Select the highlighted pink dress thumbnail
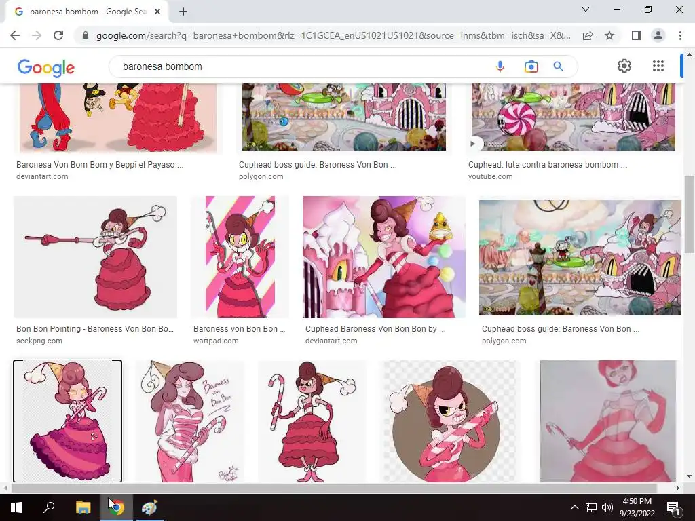The height and width of the screenshot is (521, 695). coord(67,421)
